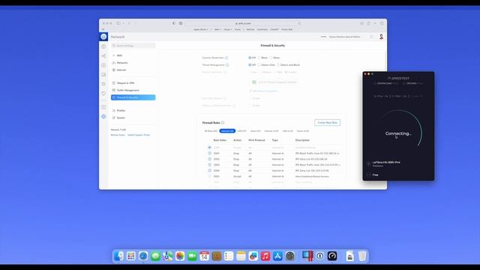This screenshot has width=480, height=270.
Task: Sort by the IPv4 Protocol column
Action: (256, 140)
